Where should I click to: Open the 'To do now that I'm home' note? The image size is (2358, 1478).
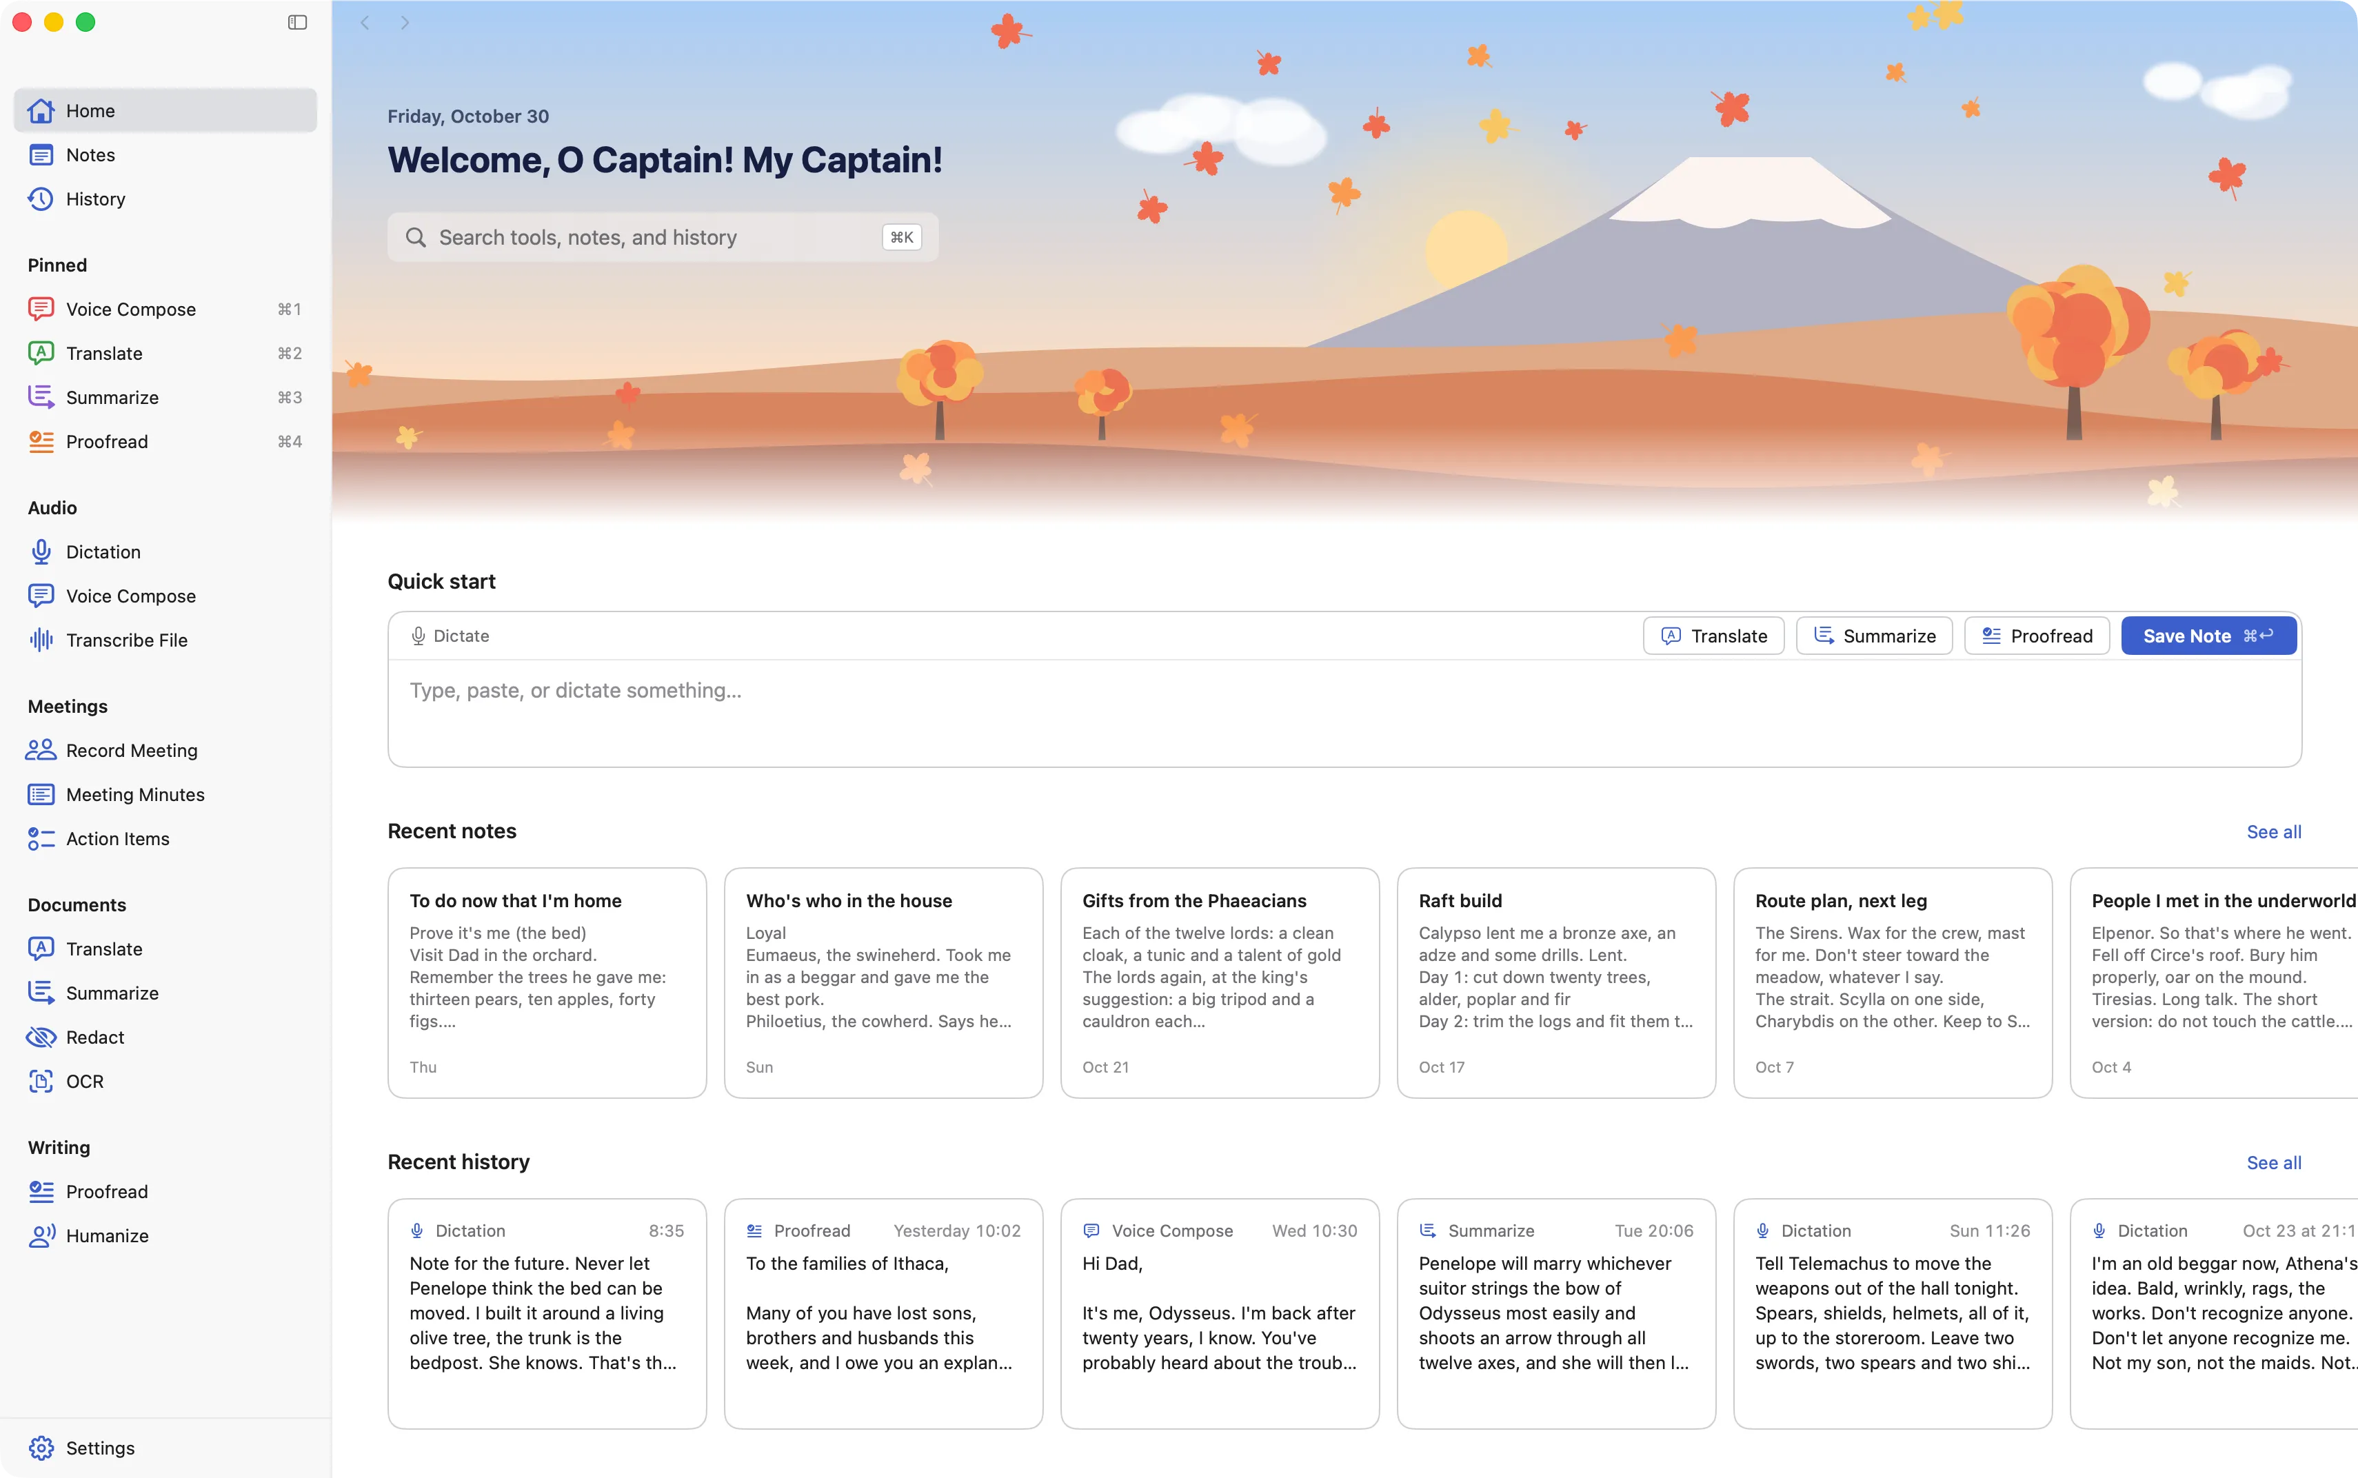coord(547,982)
